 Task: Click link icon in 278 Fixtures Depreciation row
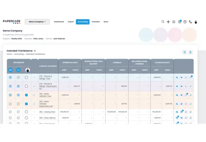click(x=177, y=86)
